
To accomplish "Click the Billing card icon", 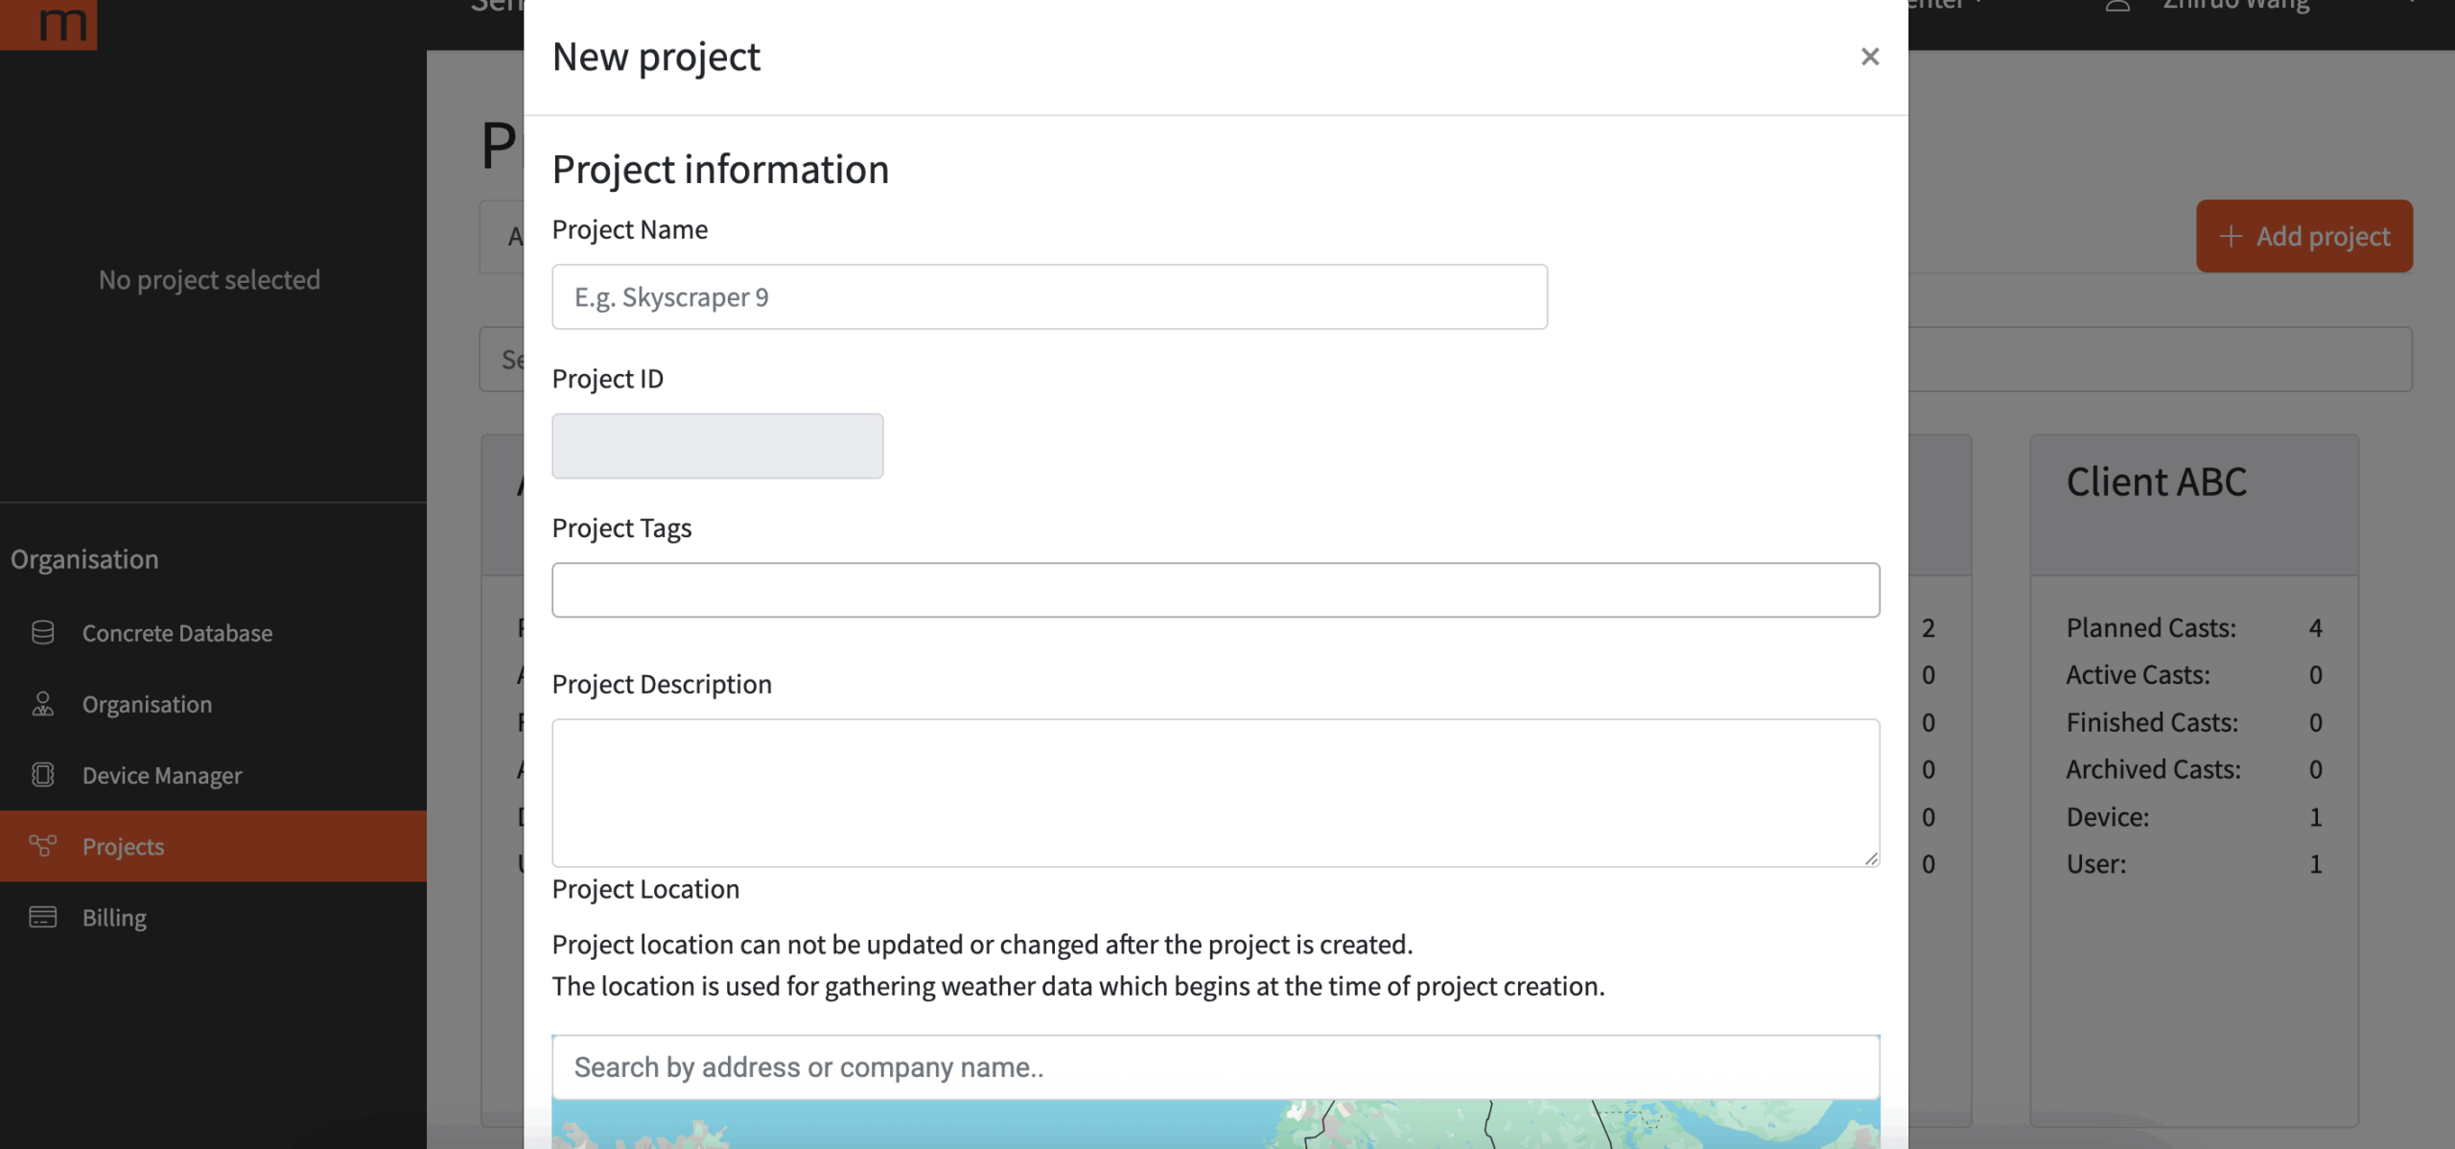I will pyautogui.click(x=42, y=917).
